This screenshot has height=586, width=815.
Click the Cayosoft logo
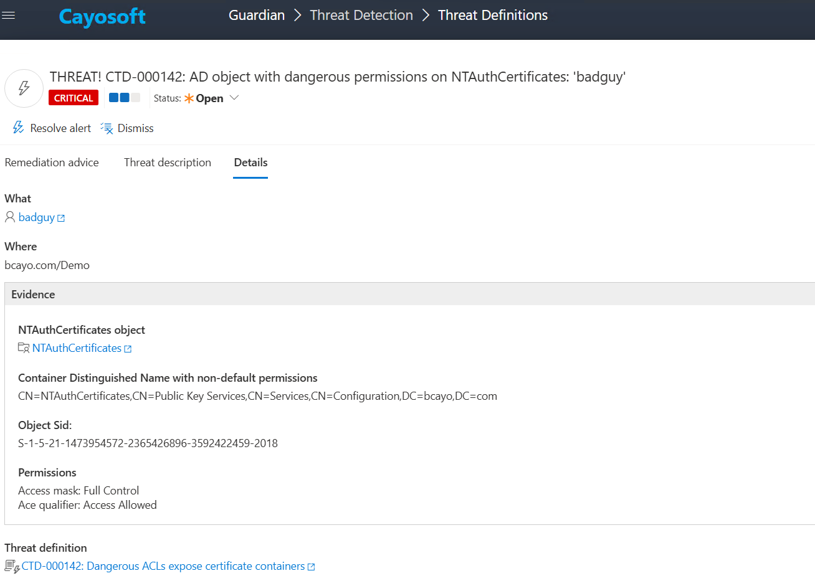click(x=102, y=17)
